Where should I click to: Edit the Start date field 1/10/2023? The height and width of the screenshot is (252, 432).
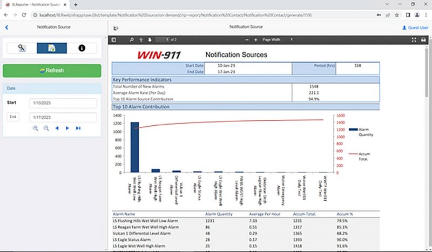point(63,103)
